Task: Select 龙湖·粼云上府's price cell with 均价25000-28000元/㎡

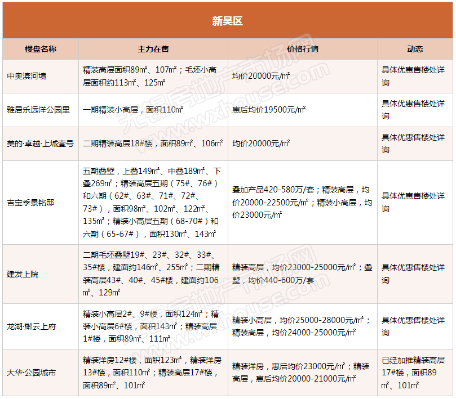Action: (302, 326)
